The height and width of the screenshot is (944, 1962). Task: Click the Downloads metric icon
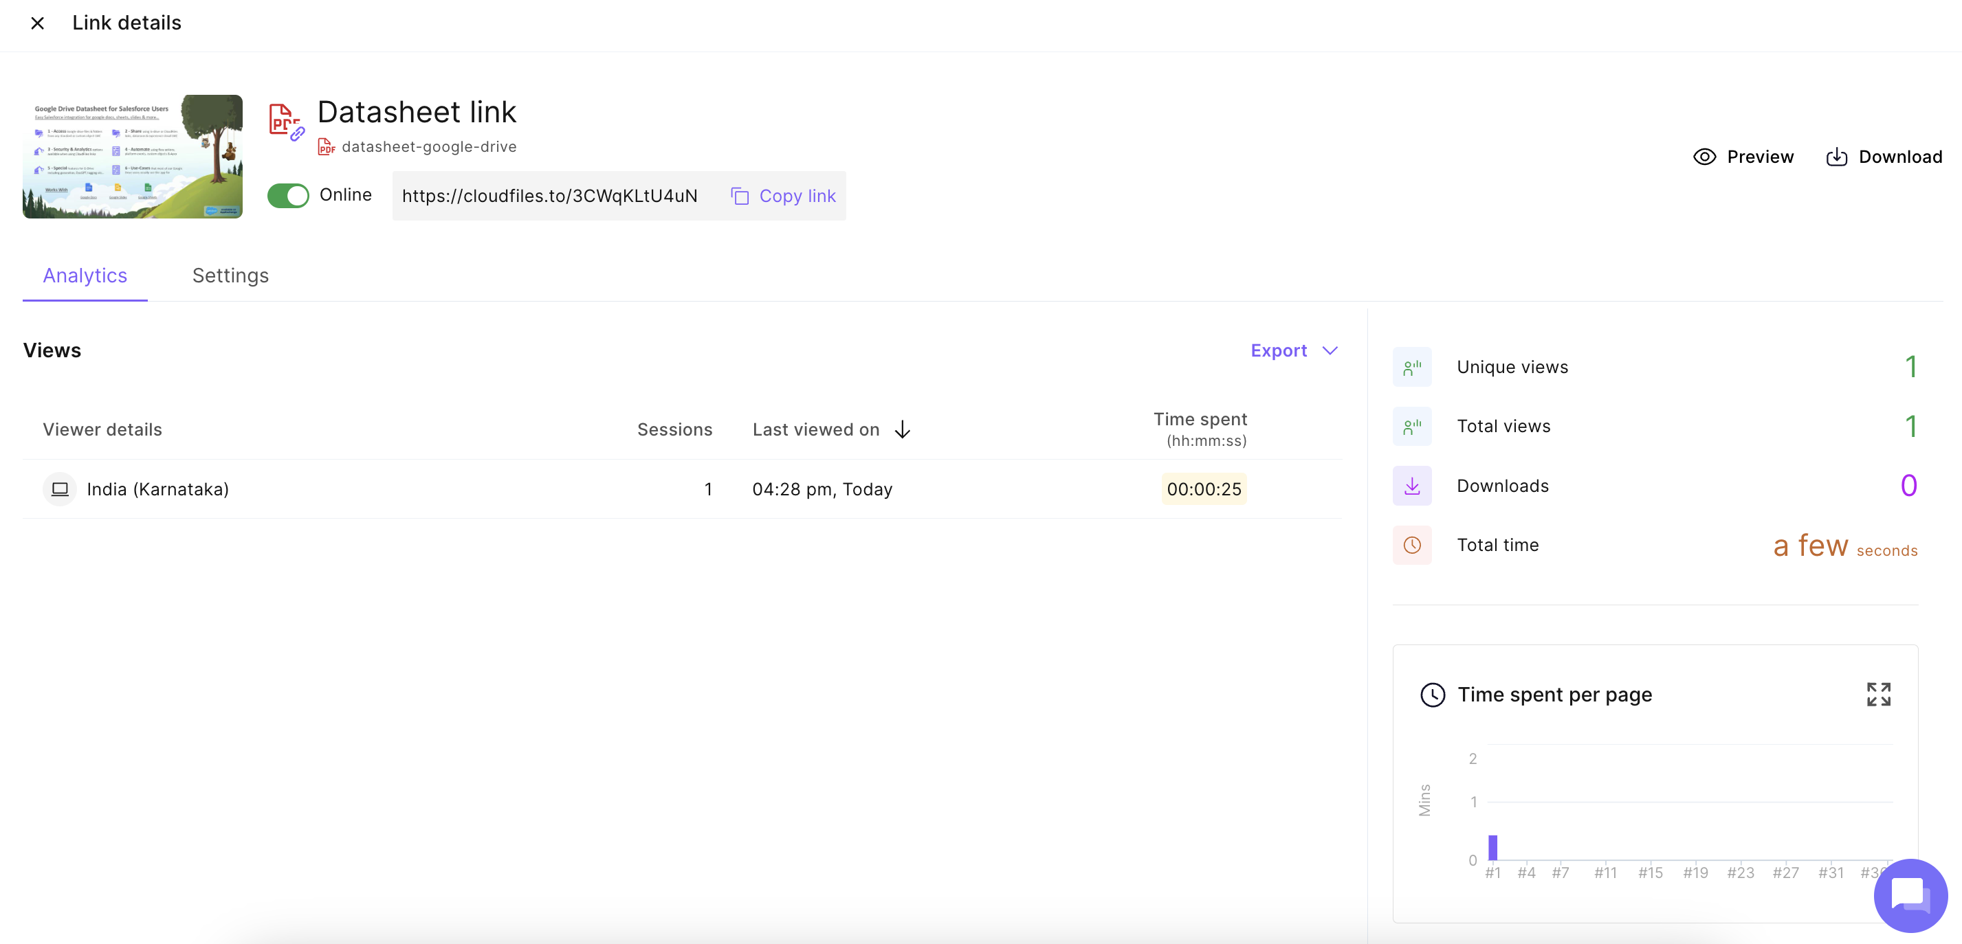coord(1412,485)
